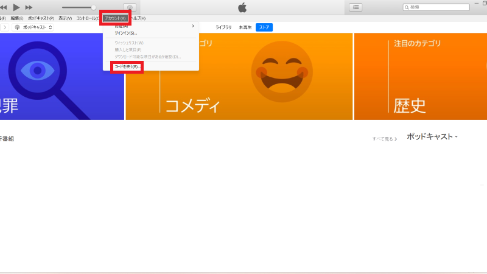The width and height of the screenshot is (487, 274).
Task: Click the podcast icon in the media picker
Action: (17, 27)
